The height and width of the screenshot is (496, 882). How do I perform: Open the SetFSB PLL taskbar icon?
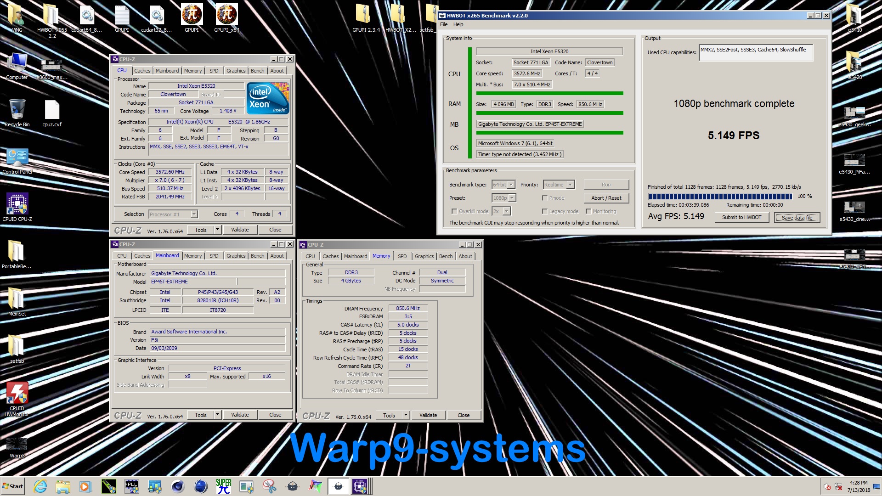click(132, 486)
